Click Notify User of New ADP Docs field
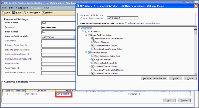Screen dimensions: 199x108 coord(59,73)
